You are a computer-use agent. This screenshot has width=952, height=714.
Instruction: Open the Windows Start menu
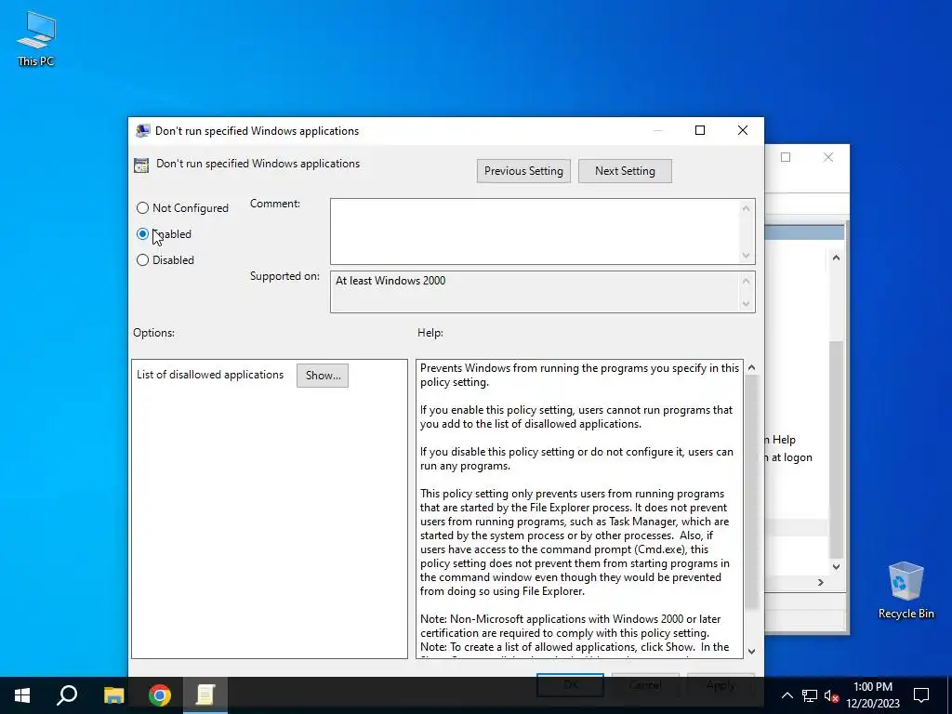(22, 695)
